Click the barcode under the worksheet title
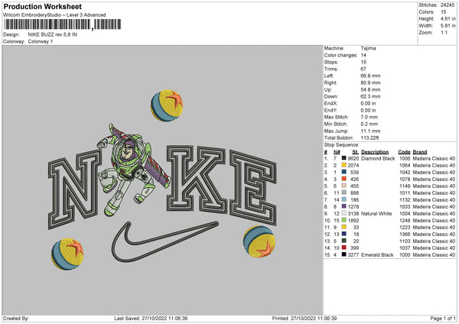Viewport: 459px width, 324px height. pos(63,24)
